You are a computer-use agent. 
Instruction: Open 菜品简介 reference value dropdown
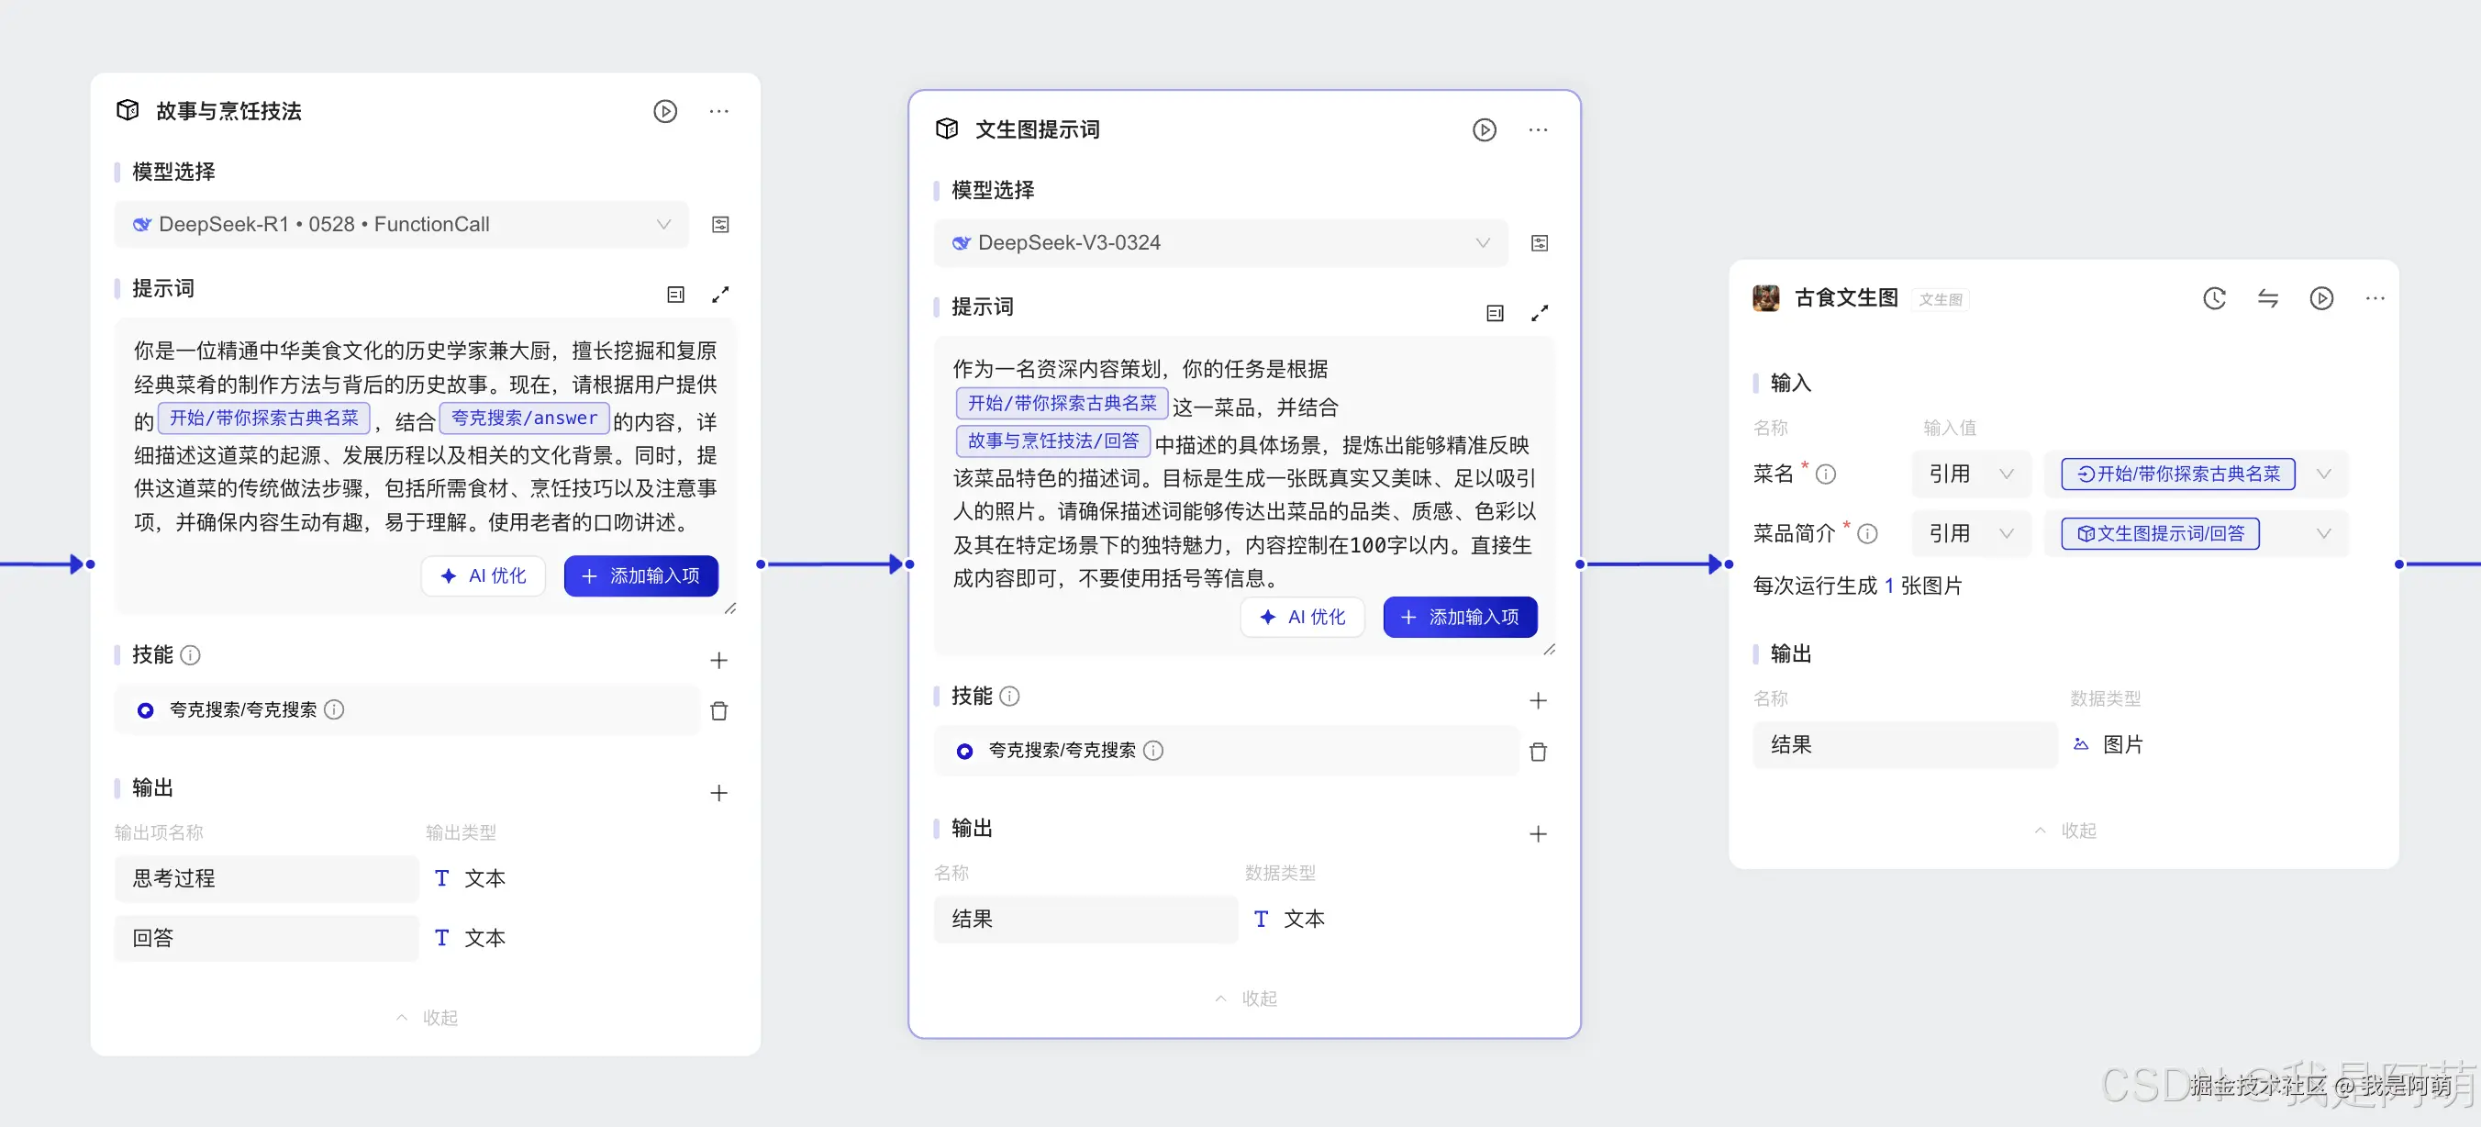pyautogui.click(x=2323, y=533)
